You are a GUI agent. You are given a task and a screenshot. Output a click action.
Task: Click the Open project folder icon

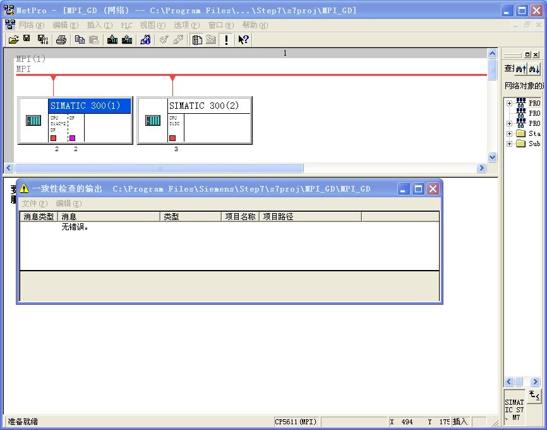pos(13,40)
